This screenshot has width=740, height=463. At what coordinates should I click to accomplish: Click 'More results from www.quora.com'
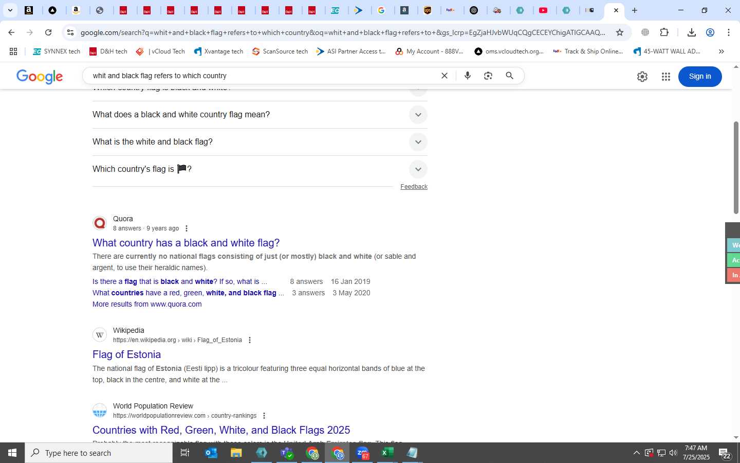coord(147,304)
